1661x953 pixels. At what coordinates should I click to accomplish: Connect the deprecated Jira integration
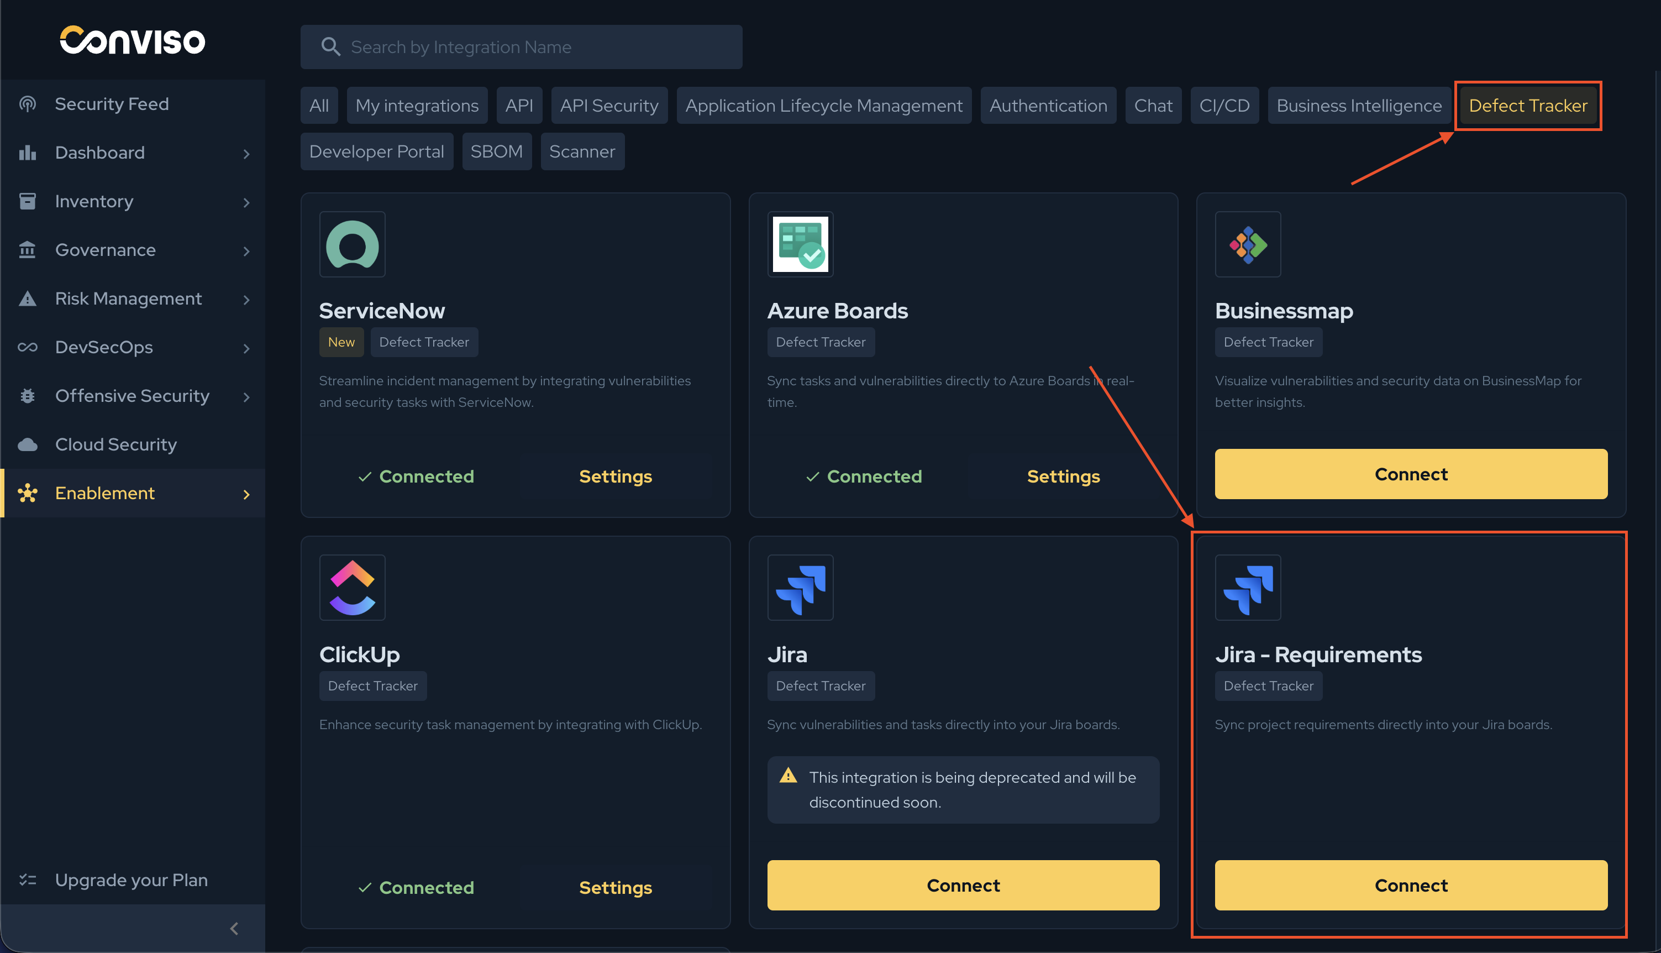tap(963, 885)
